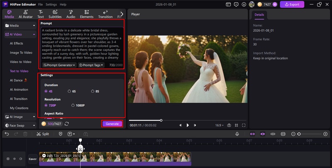Open the Audio tool in top toolbar

pyautogui.click(x=71, y=14)
